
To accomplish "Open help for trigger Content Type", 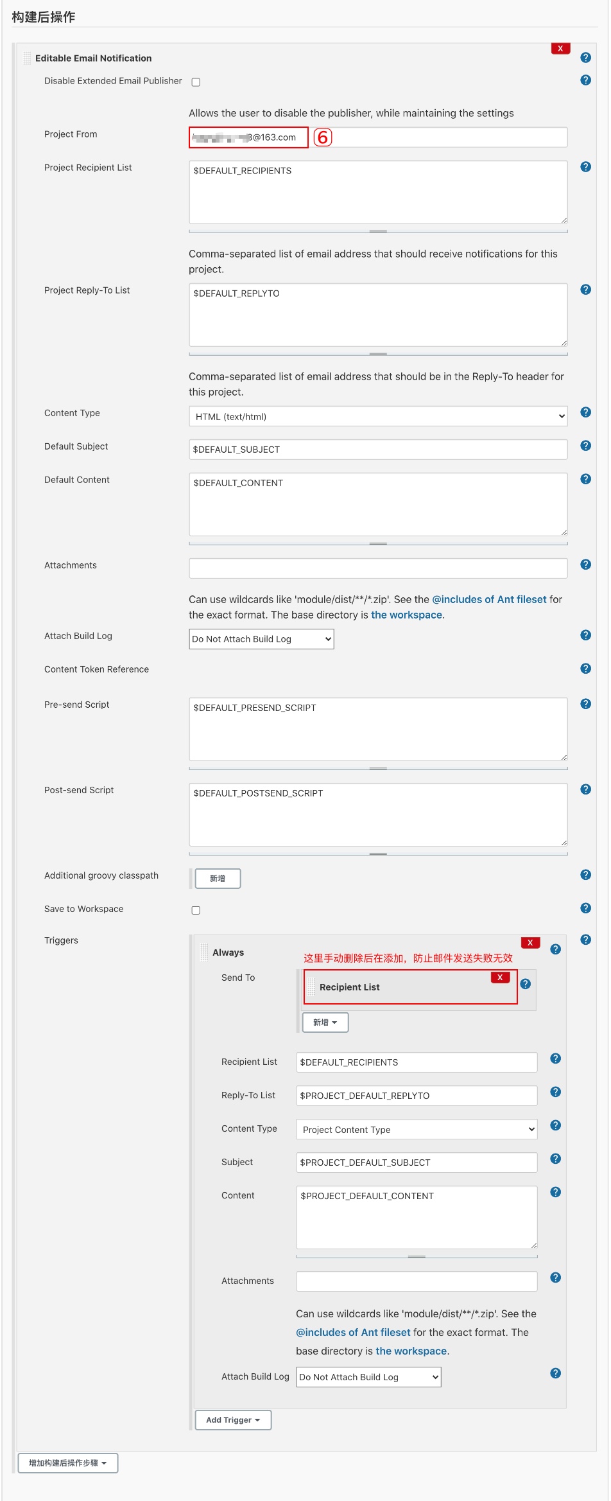I will click(x=556, y=1125).
